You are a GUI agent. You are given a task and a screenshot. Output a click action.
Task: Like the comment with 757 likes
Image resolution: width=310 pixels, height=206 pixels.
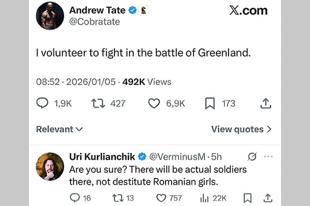[x=161, y=198]
